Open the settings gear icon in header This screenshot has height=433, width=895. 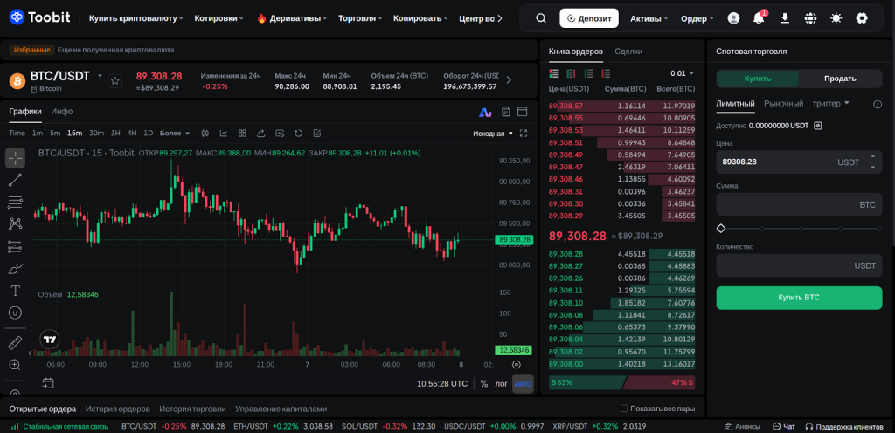(862, 17)
